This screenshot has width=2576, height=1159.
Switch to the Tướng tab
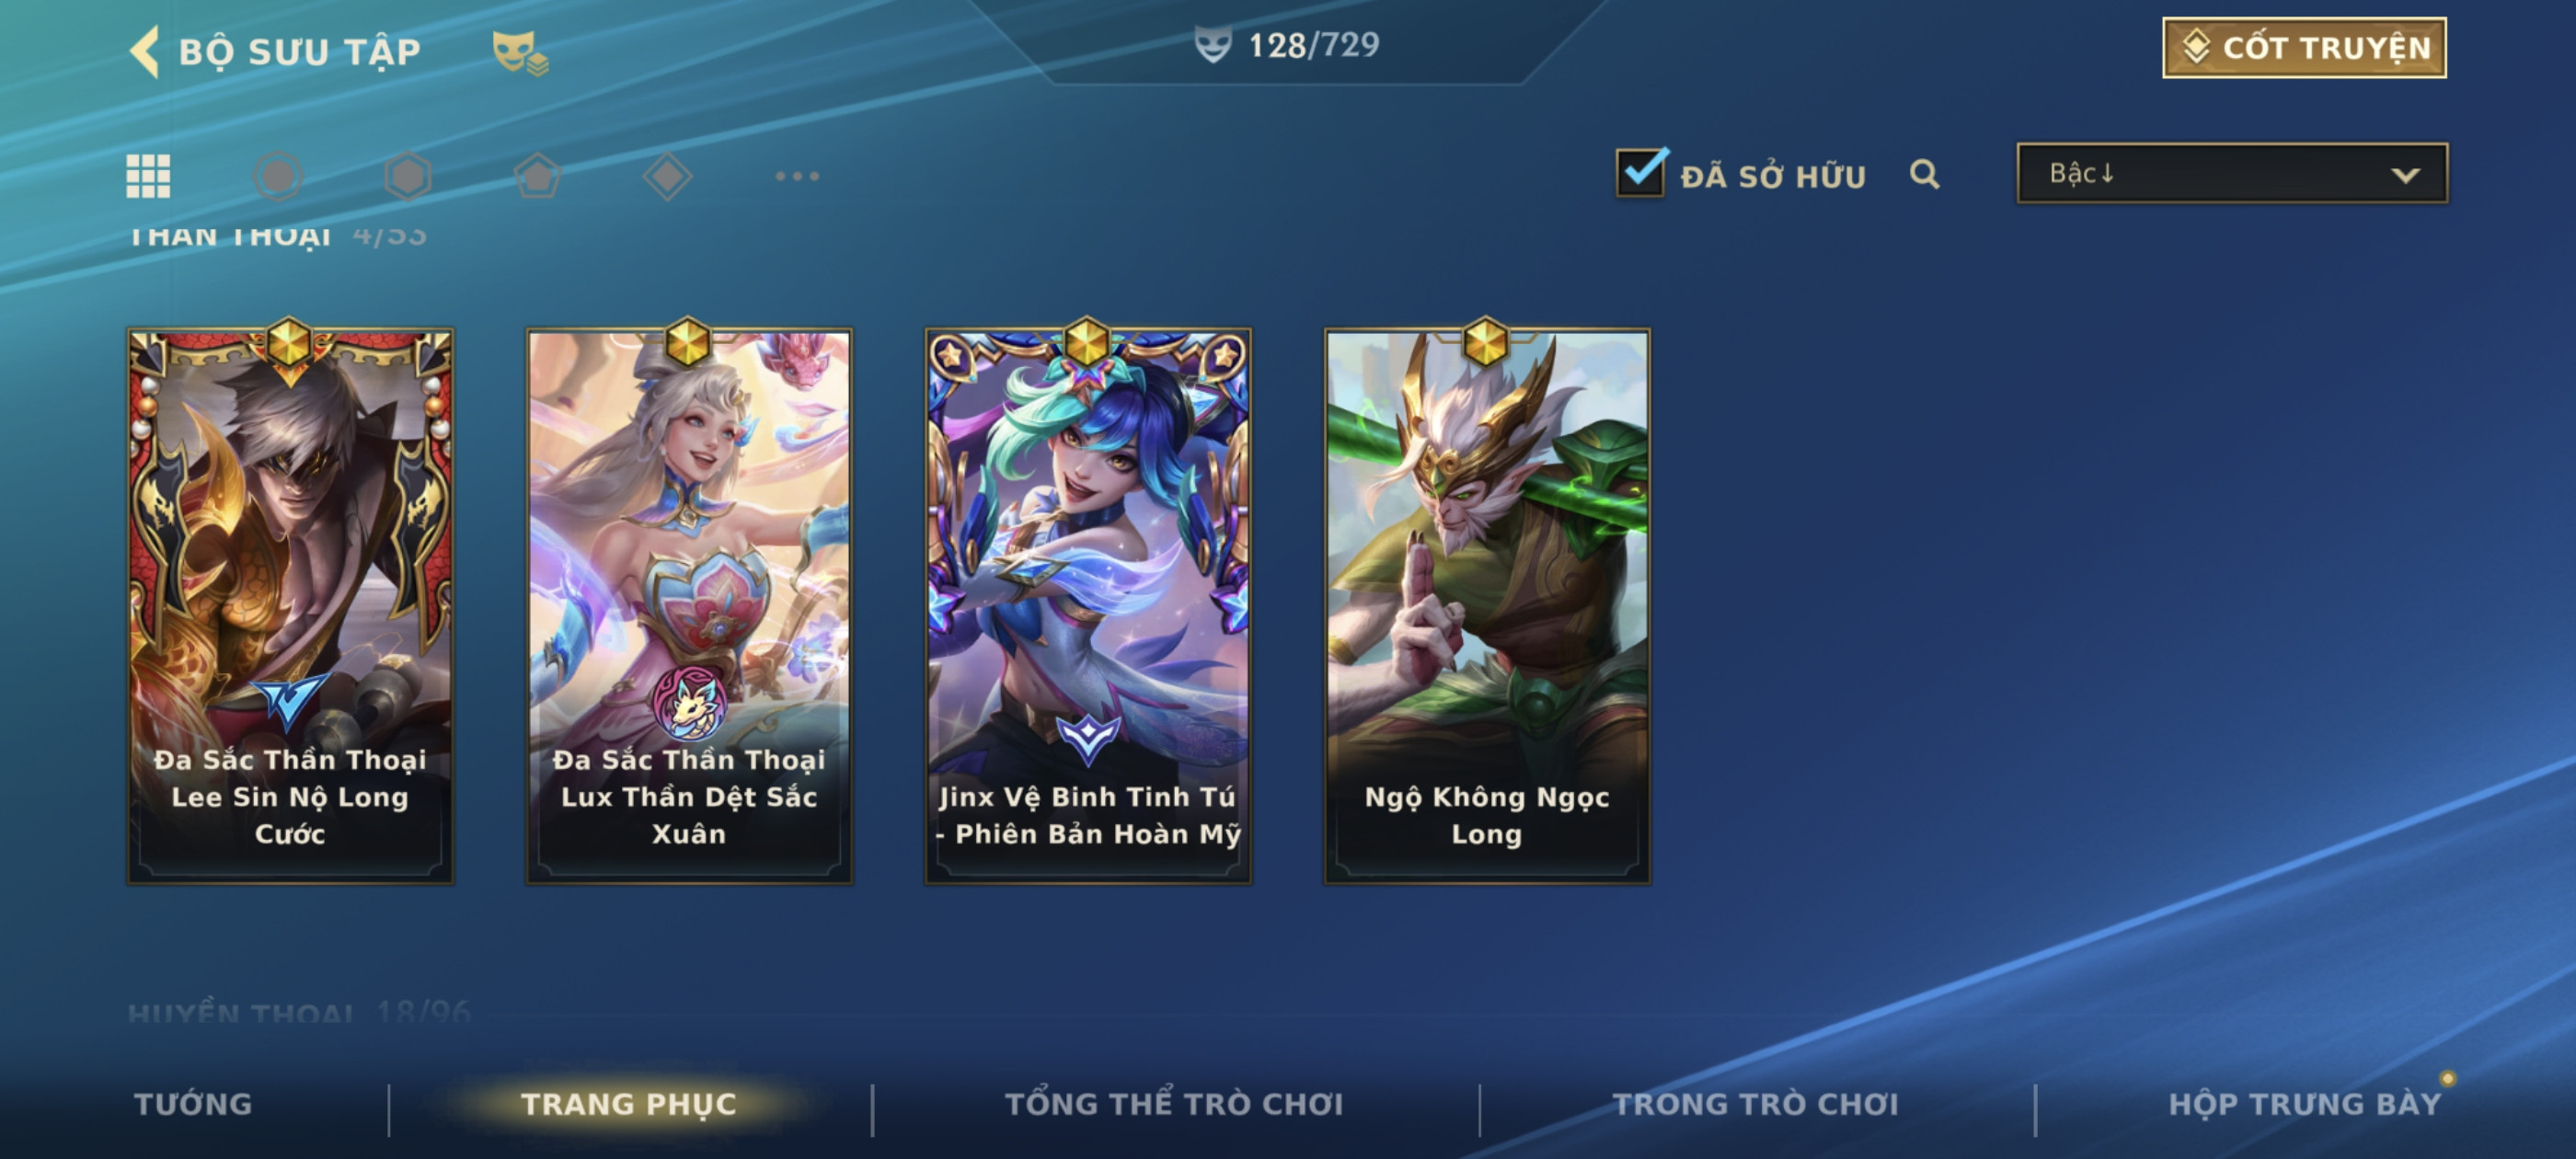coord(193,1103)
